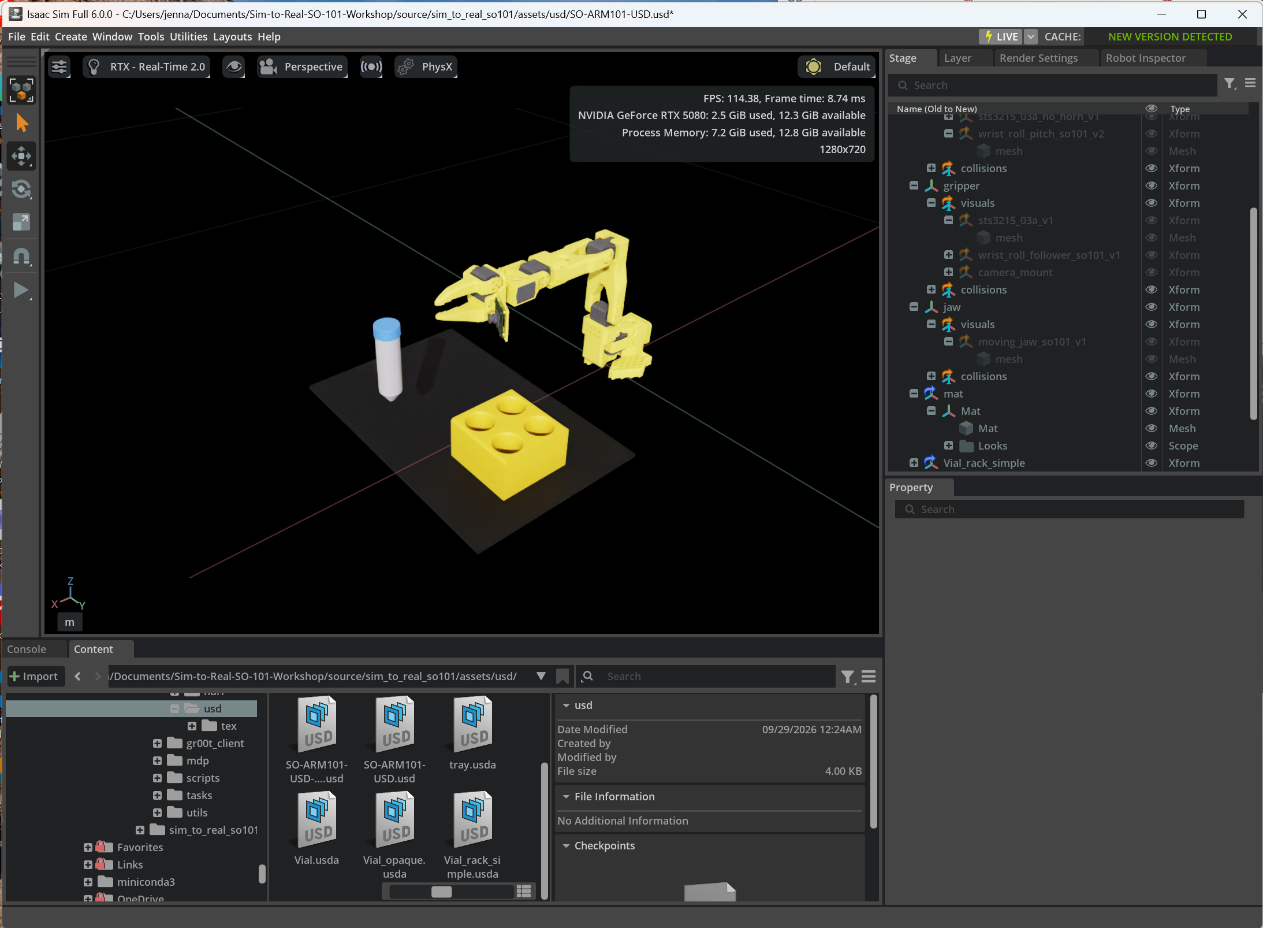Switch to the Render Settings tab
The width and height of the screenshot is (1263, 928).
coord(1038,58)
